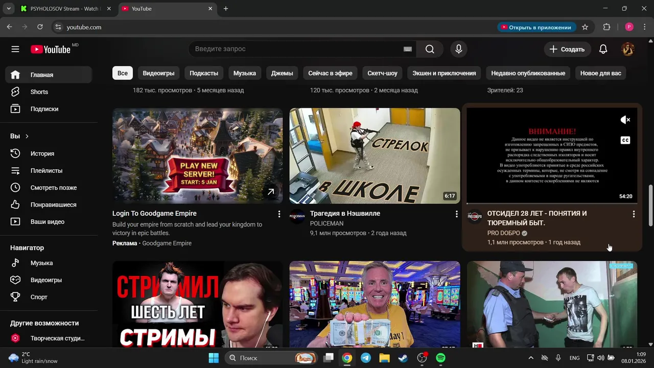The height and width of the screenshot is (368, 654).
Task: Open POLICEMAN channel avatar
Action: click(297, 216)
